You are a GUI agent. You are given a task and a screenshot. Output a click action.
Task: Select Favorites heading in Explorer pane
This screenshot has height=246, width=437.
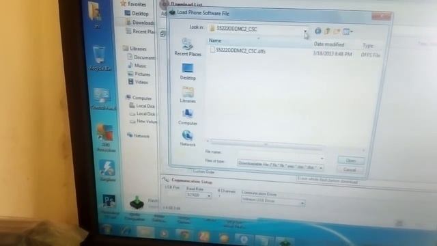[133, 4]
